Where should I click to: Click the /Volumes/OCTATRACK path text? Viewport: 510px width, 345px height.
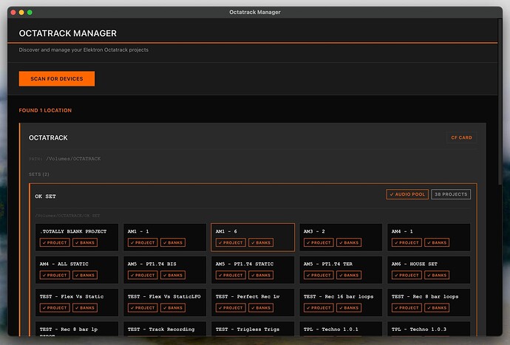(72, 159)
